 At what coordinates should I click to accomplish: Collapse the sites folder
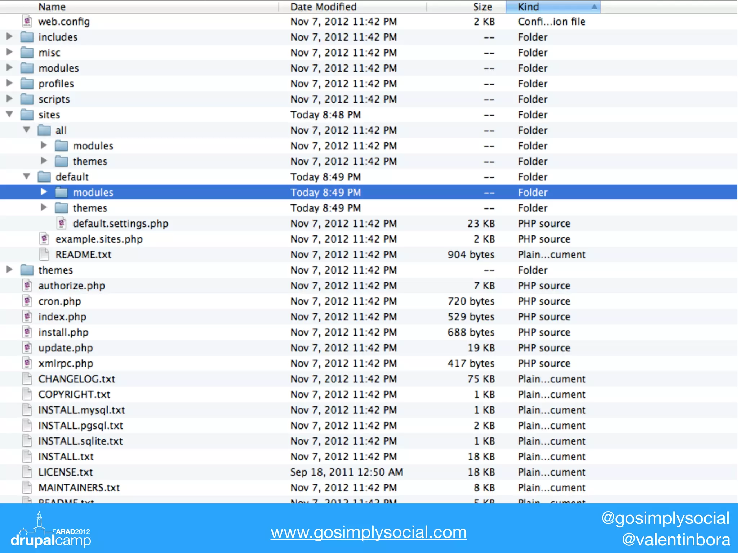pos(10,114)
